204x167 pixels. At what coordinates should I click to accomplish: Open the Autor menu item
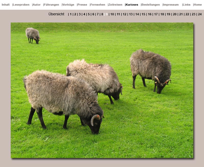tap(37, 5)
